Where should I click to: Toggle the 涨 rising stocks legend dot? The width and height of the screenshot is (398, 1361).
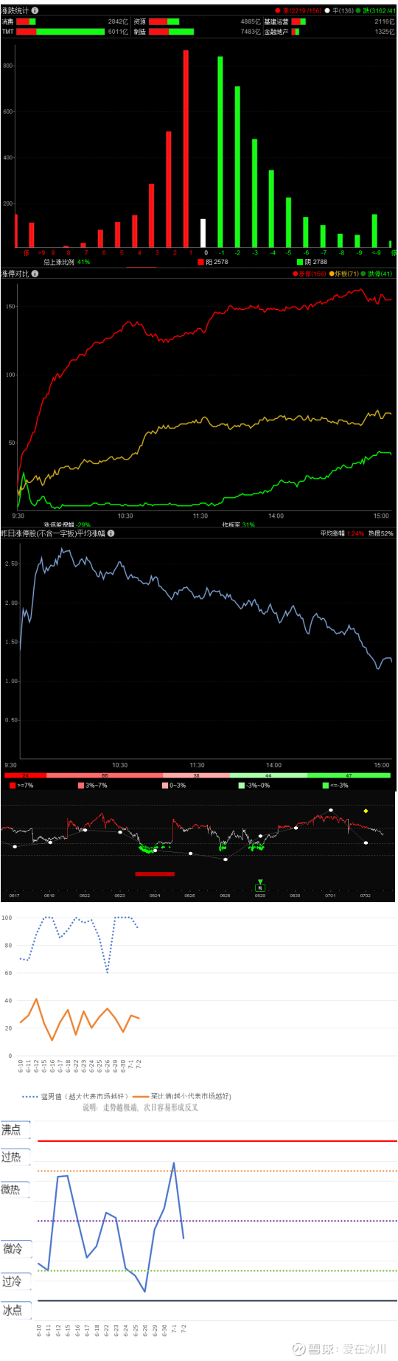(278, 11)
